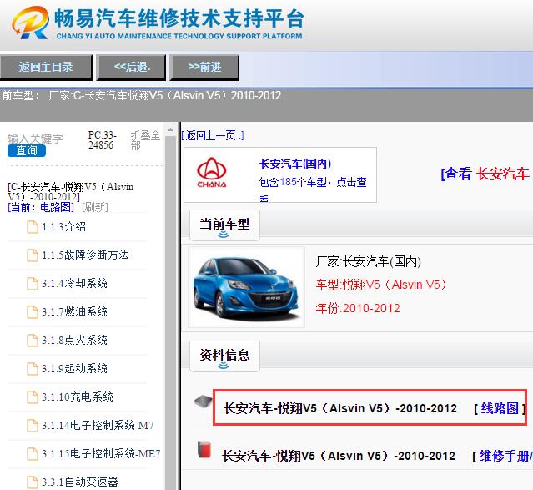This screenshot has width=533, height=490.
Task: Click the blue Alsvin V5 car thumbnail
Action: point(246,287)
